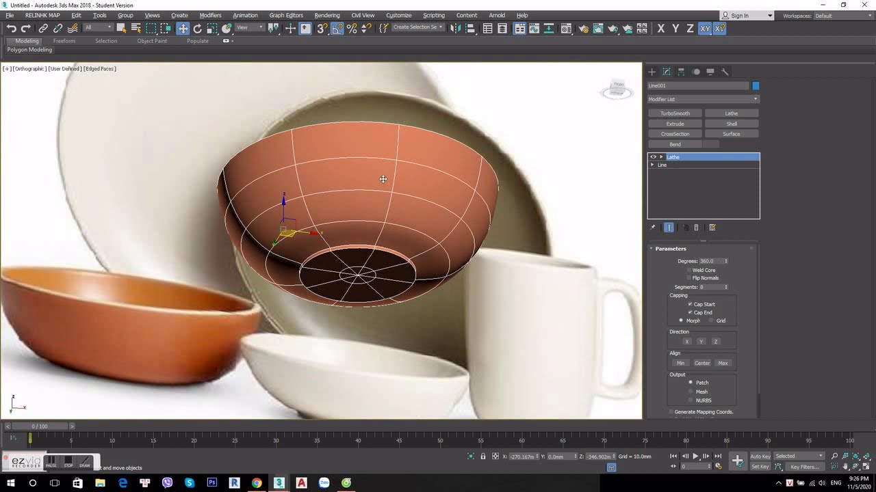This screenshot has width=876, height=492.
Task: Toggle Angle Snap in the toolbar
Action: pyautogui.click(x=337, y=29)
